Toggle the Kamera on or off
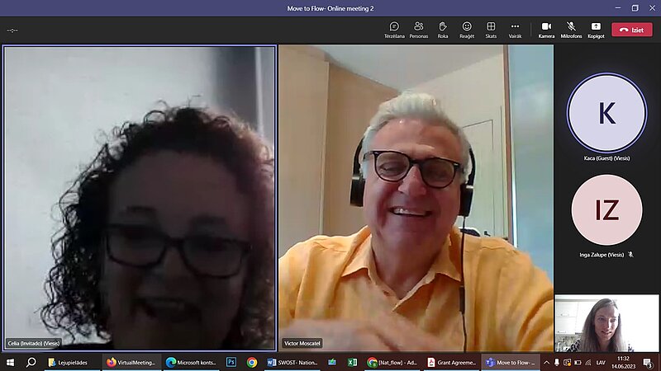 click(x=546, y=30)
